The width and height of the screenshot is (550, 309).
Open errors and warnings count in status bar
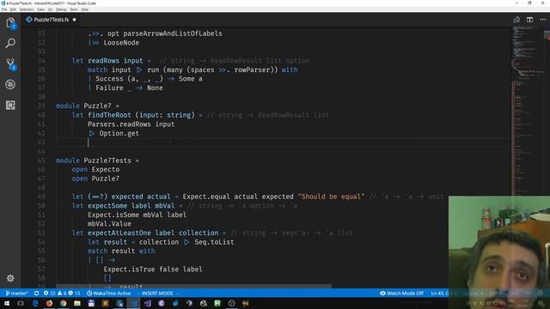62,294
